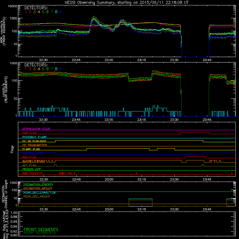Click the DETECTORS: label in front segments panel
This screenshot has height=239, width=239.
[x=36, y=8]
